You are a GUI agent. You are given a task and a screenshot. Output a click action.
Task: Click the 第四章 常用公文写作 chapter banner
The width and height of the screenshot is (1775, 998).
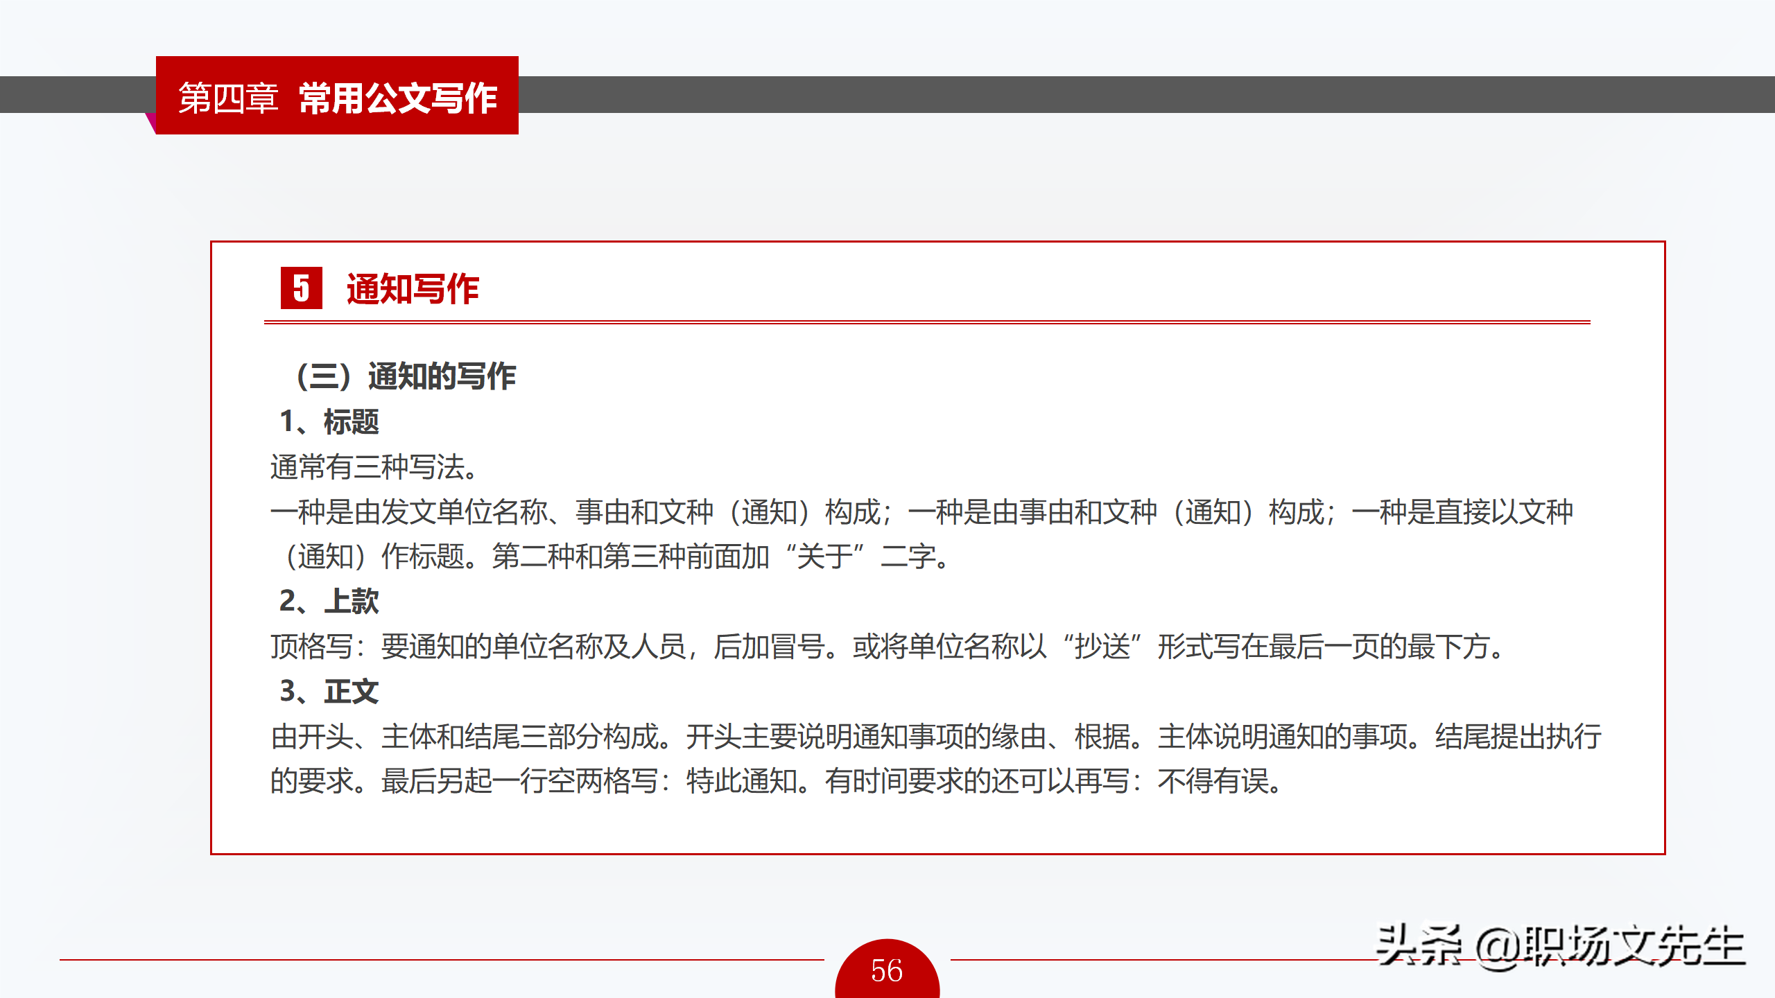click(x=337, y=96)
